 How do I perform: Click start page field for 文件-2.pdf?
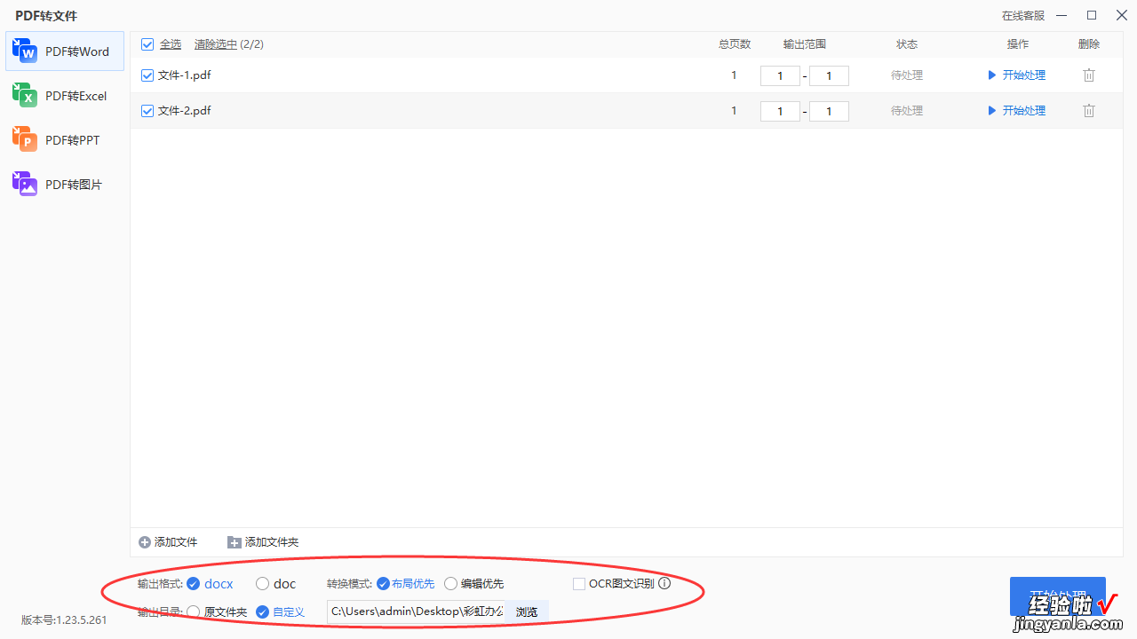click(780, 112)
